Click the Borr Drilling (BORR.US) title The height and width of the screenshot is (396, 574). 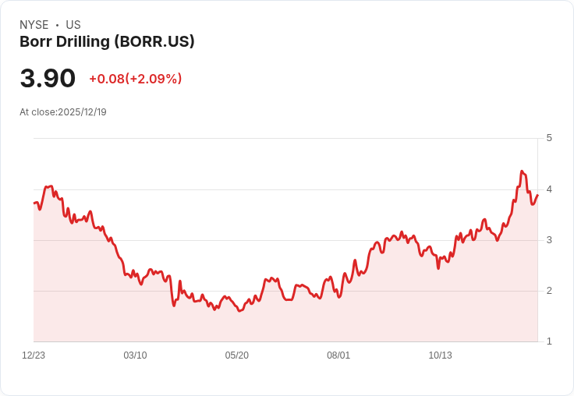[x=107, y=42]
